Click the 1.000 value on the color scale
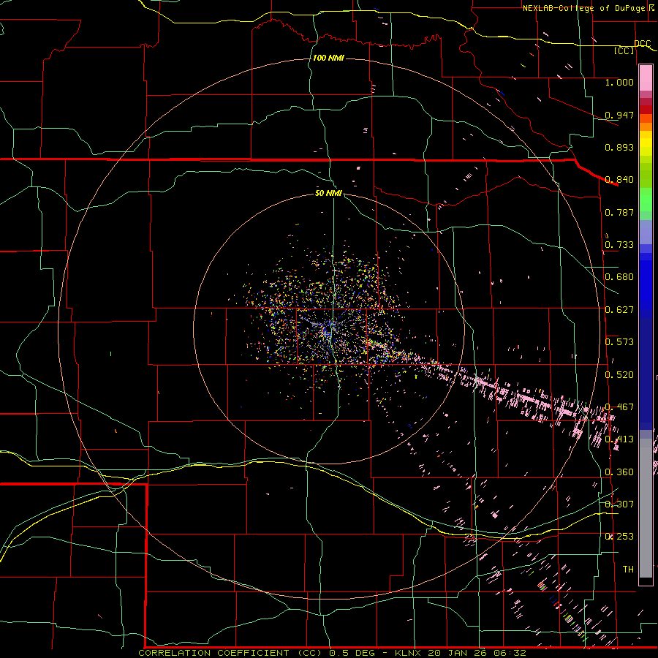The width and height of the screenshot is (658, 658). pos(619,82)
